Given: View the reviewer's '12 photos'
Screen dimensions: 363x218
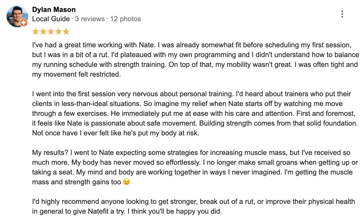Looking at the screenshot, I should (x=125, y=19).
